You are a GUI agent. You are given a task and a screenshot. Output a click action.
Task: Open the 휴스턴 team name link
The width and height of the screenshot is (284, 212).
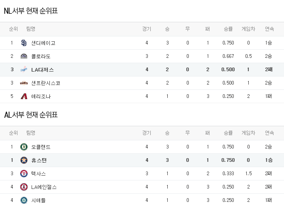click(39, 160)
